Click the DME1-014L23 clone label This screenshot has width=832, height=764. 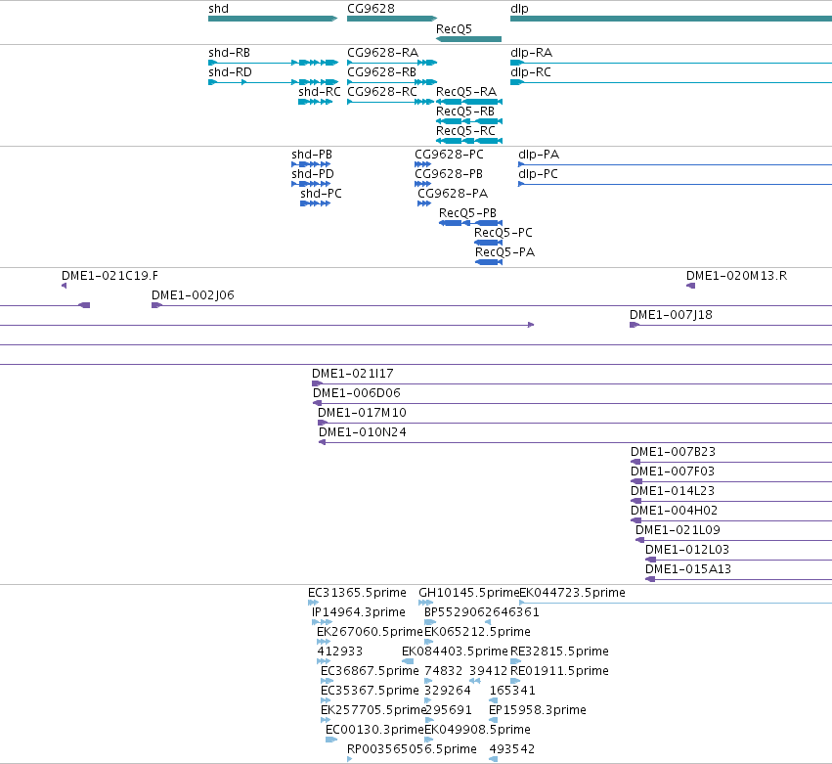(x=673, y=492)
